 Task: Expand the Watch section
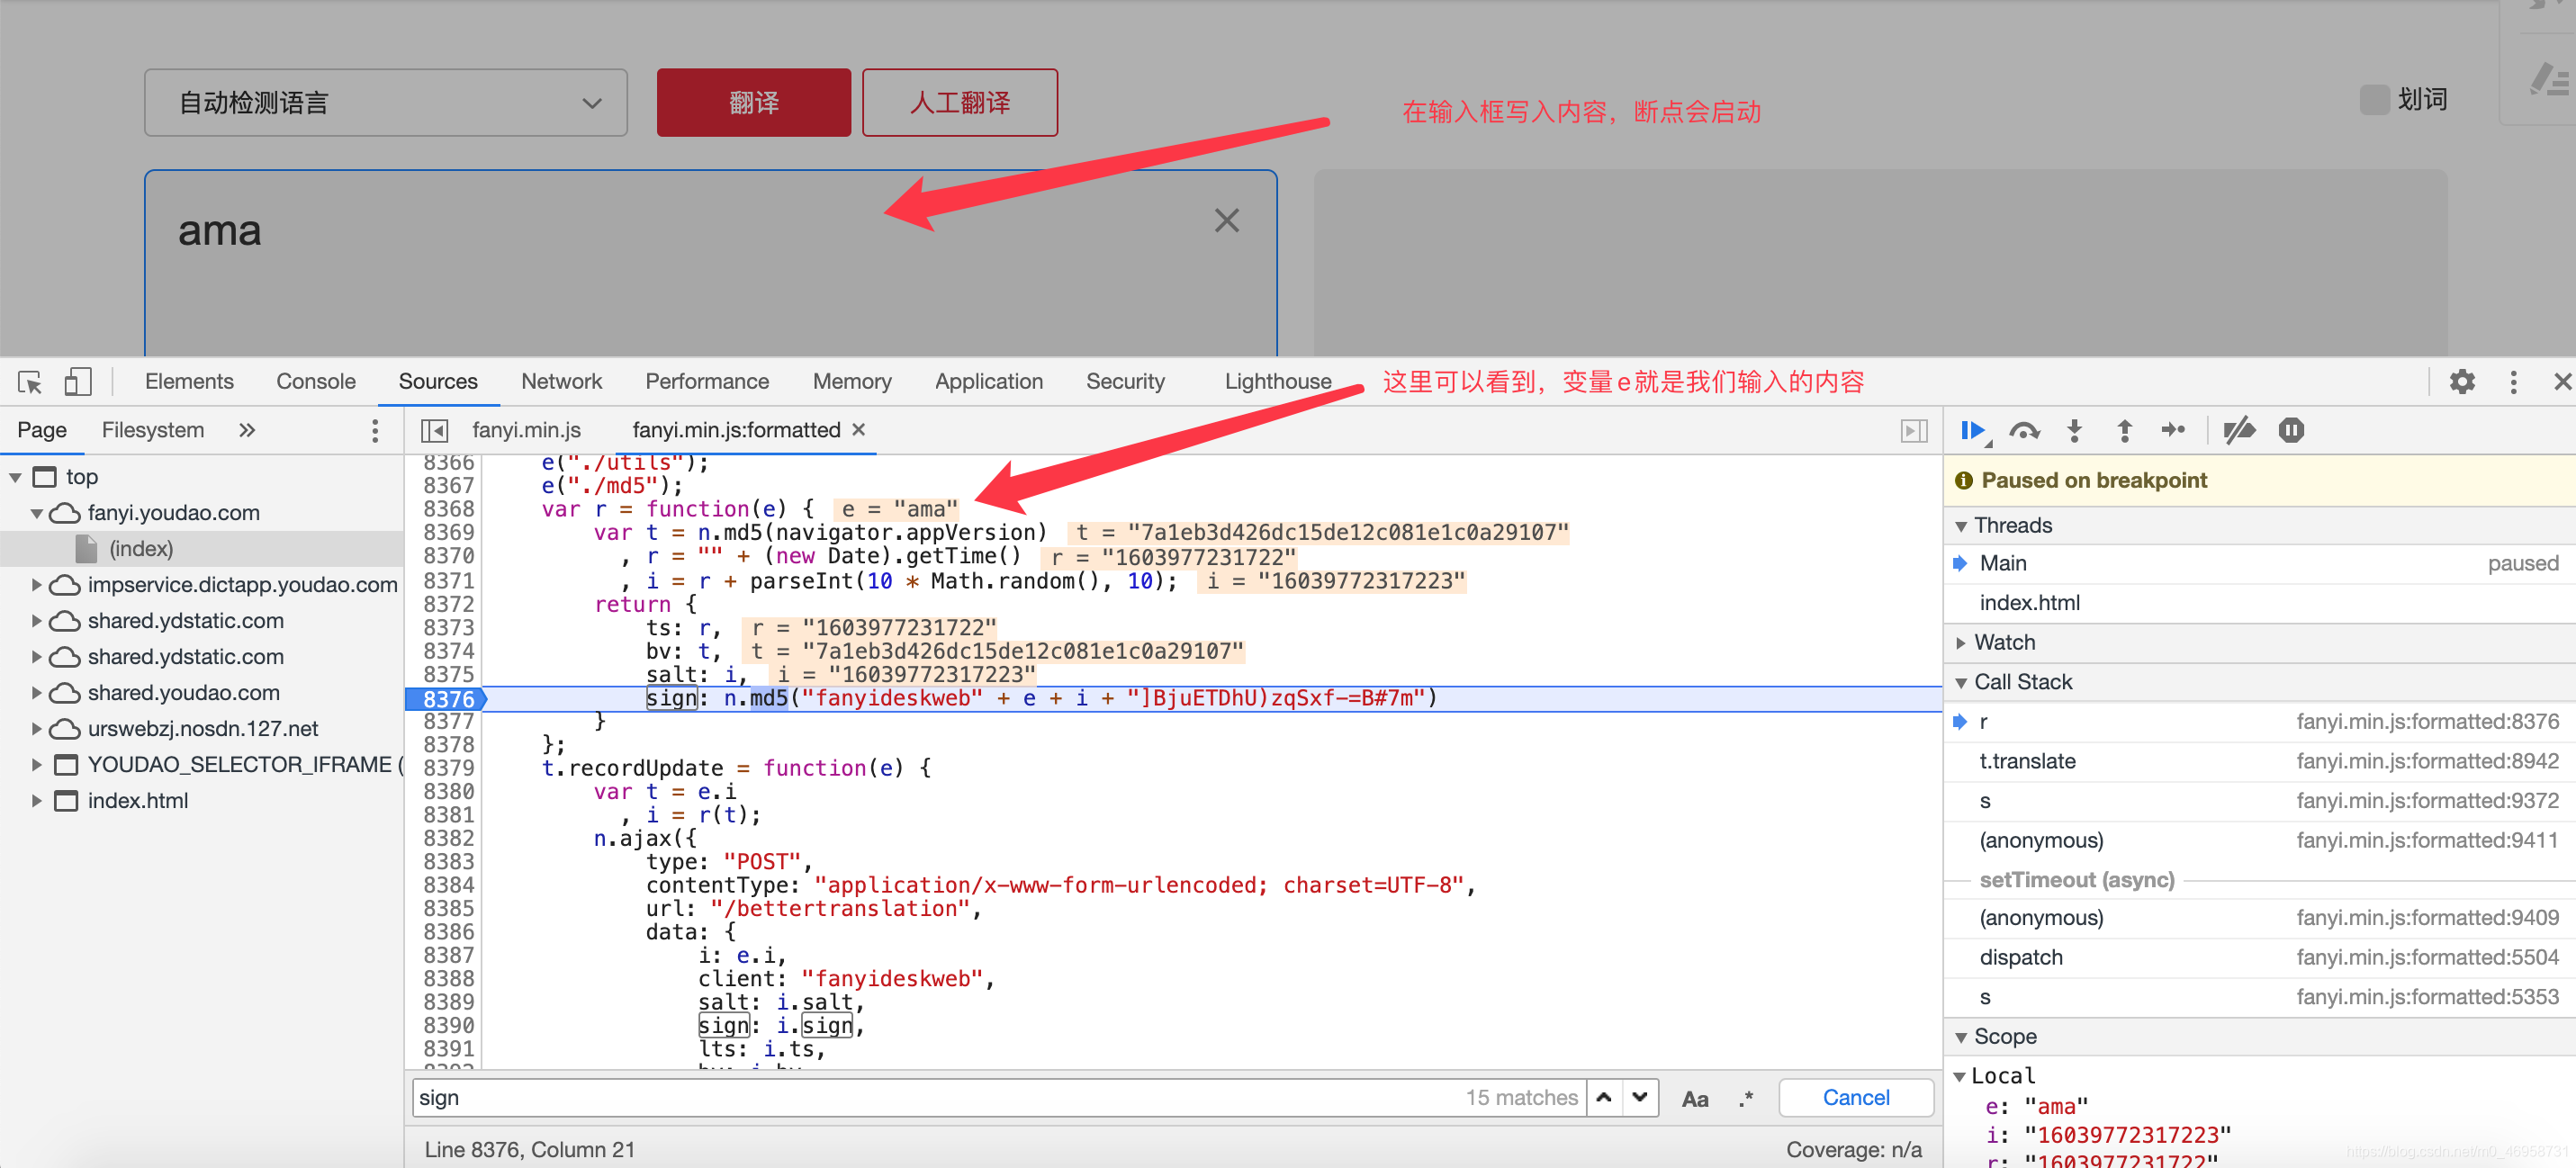(x=2004, y=642)
